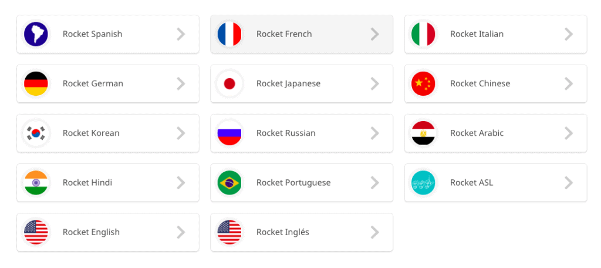This screenshot has height=268, width=601.
Task: Open the Rocket Russian chevron arrow
Action: (x=374, y=133)
